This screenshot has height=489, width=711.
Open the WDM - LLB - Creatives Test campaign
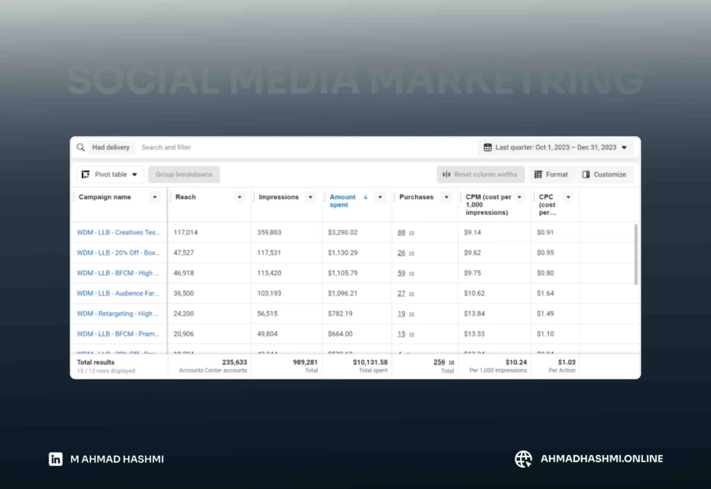click(118, 232)
